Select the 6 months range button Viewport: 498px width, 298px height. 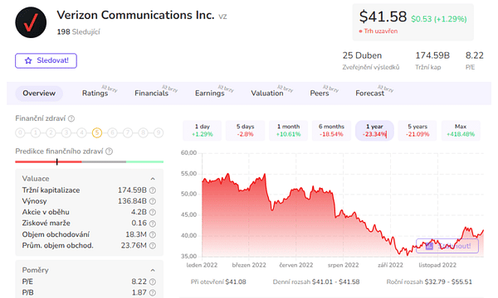coord(331,131)
